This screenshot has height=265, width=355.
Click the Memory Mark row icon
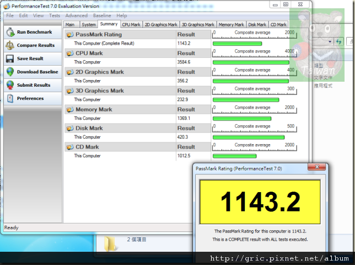point(70,109)
